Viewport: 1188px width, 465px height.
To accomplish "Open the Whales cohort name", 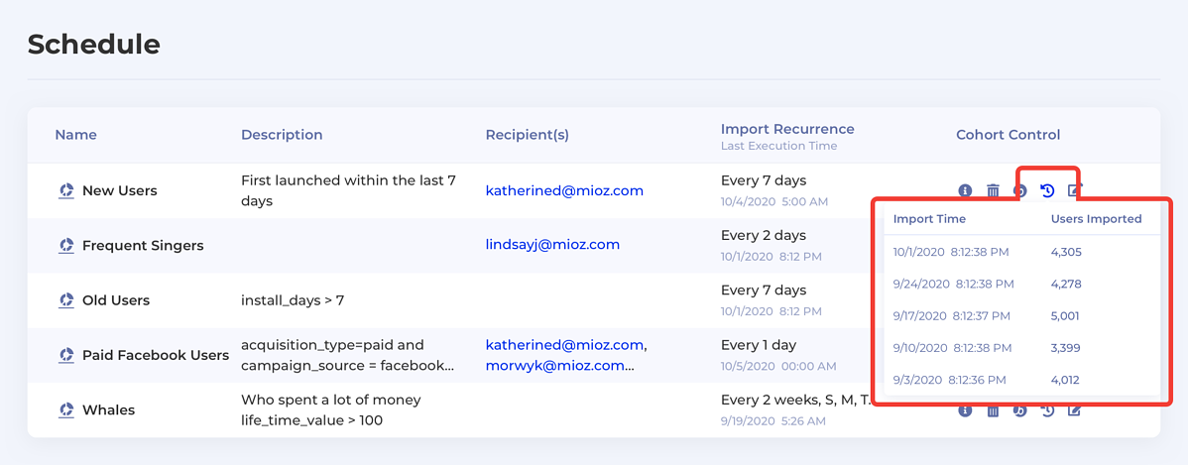I will click(x=108, y=410).
